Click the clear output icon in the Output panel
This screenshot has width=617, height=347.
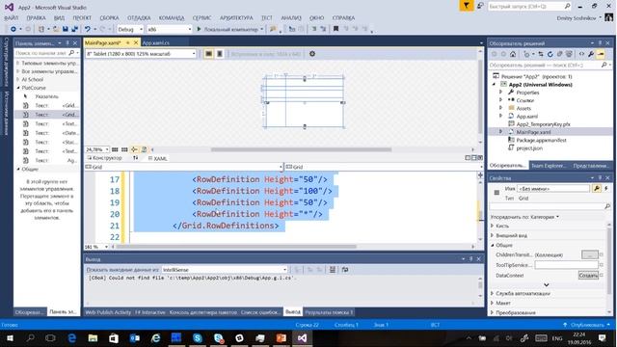click(x=333, y=270)
